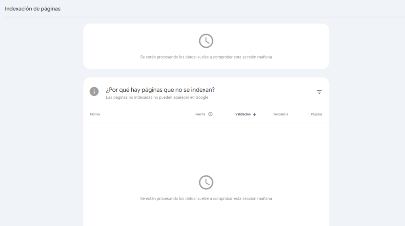Screen dimensions: 405x226
Task: Click the processing-data message in the top card
Action: point(206,57)
